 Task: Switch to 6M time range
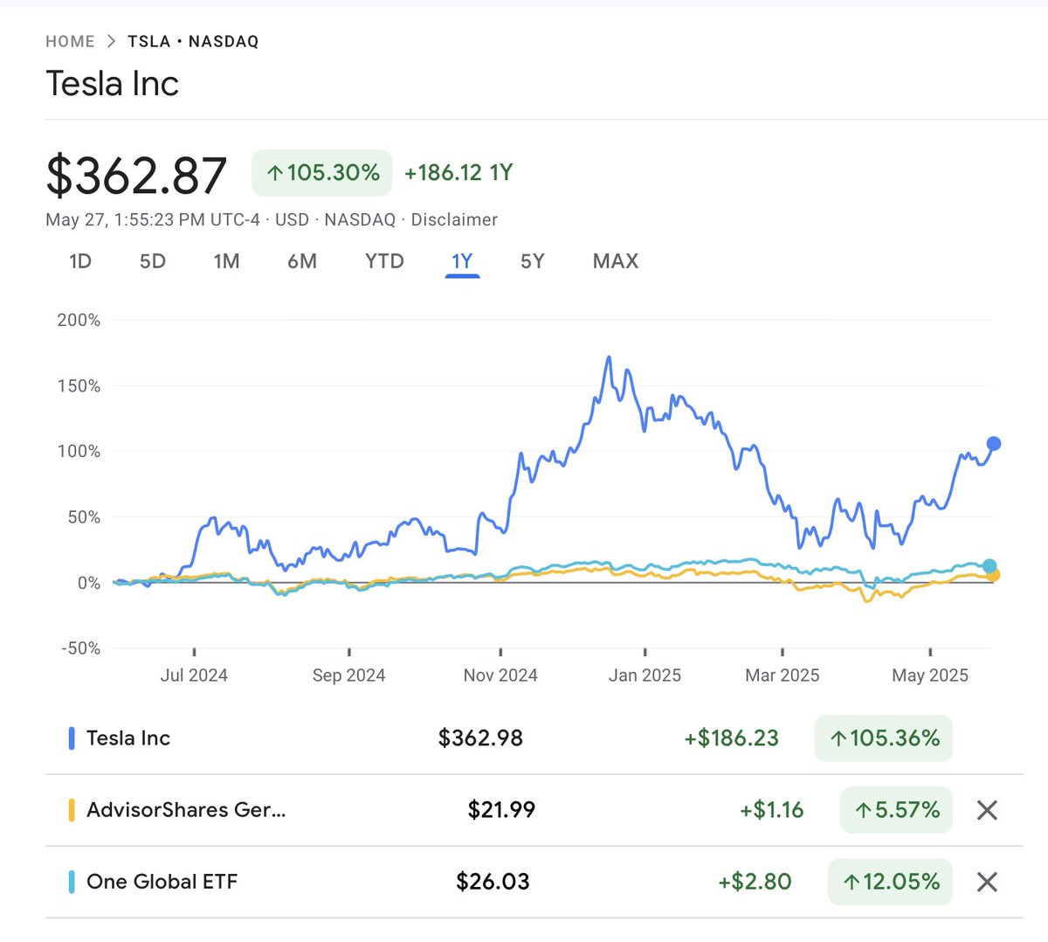click(x=302, y=261)
